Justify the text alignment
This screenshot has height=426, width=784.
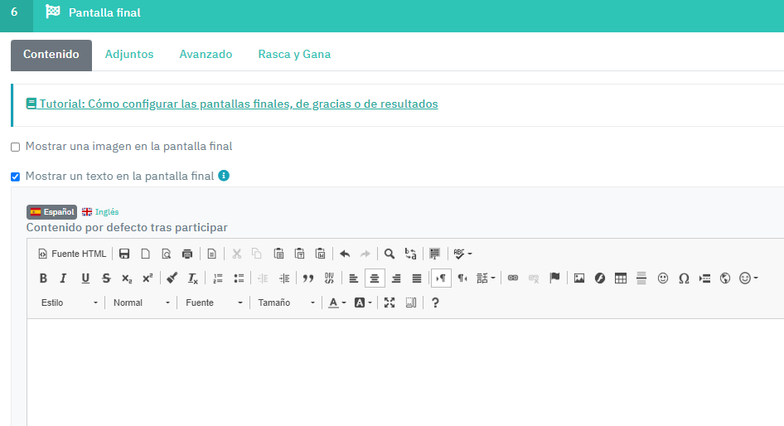click(417, 278)
